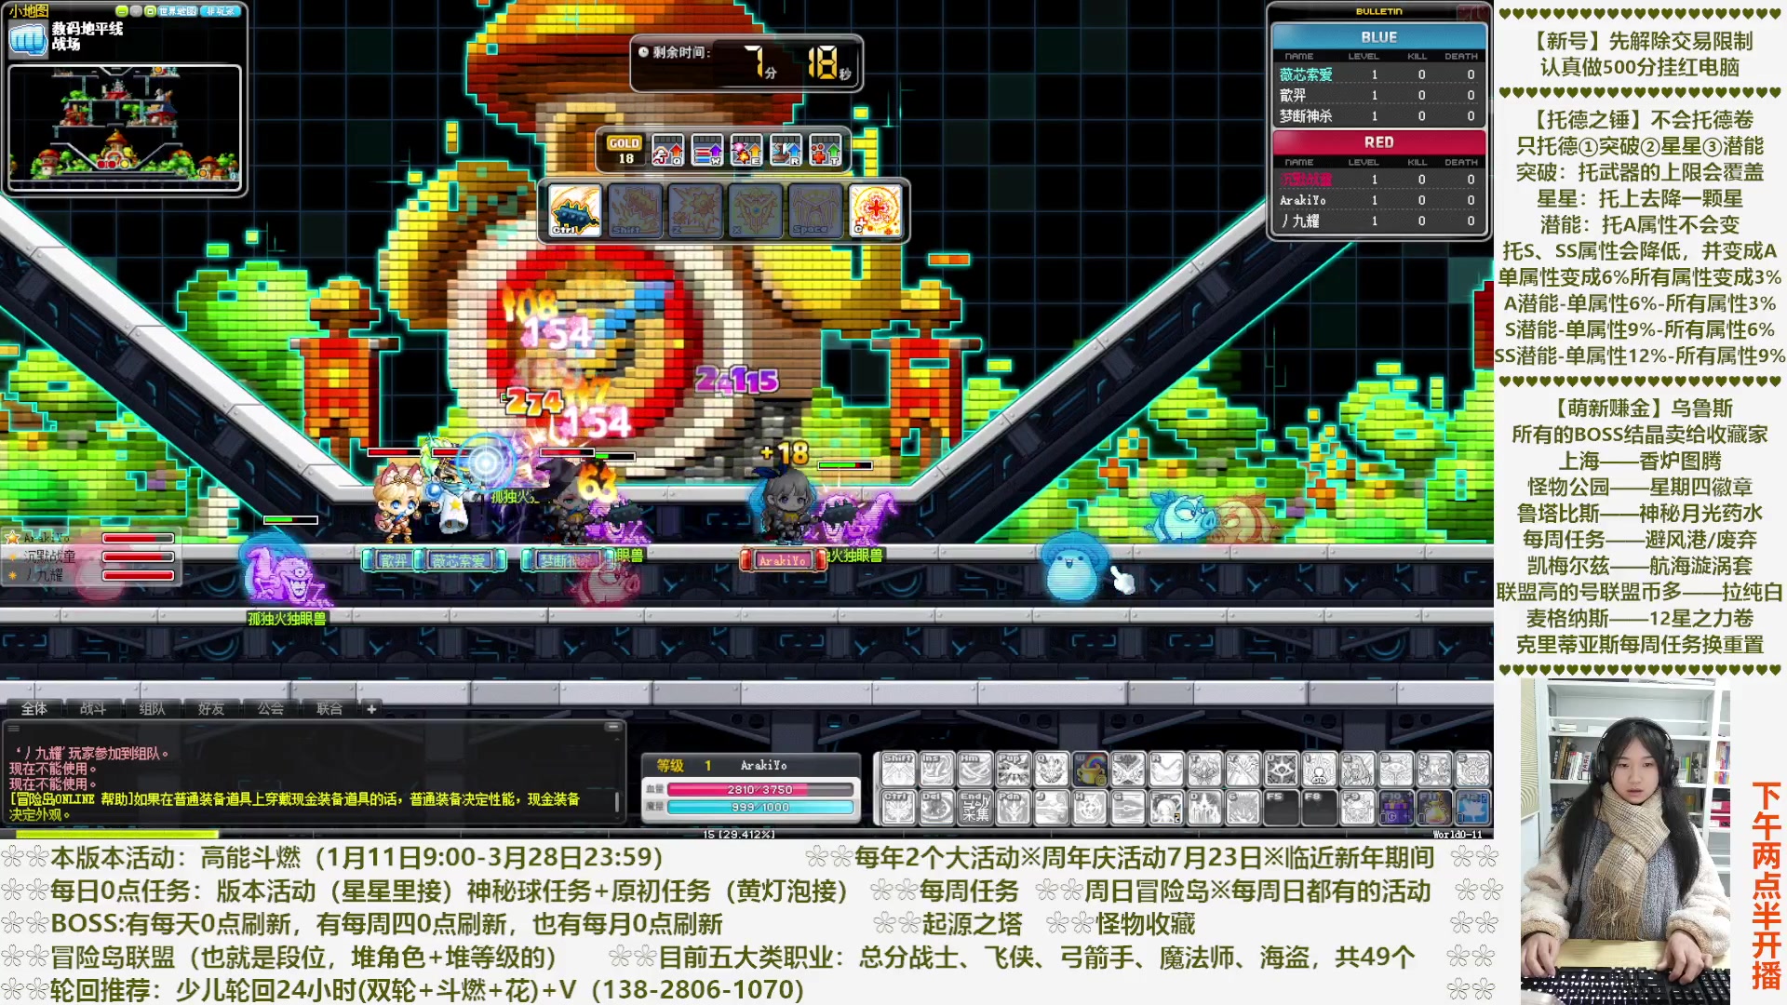The image size is (1787, 1005).
Task: Click the Hm quickslot skill
Action: [x=974, y=770]
